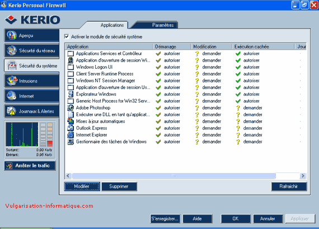The height and width of the screenshot is (229, 319).
Task: Select the Windows Logon UI row
Action: (186, 67)
